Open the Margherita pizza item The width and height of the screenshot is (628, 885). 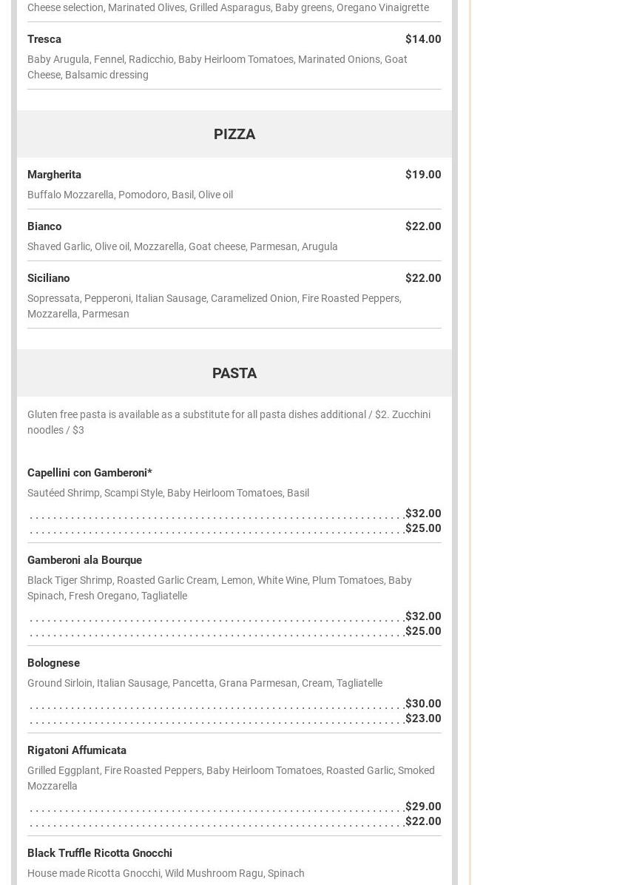pyautogui.click(x=54, y=175)
